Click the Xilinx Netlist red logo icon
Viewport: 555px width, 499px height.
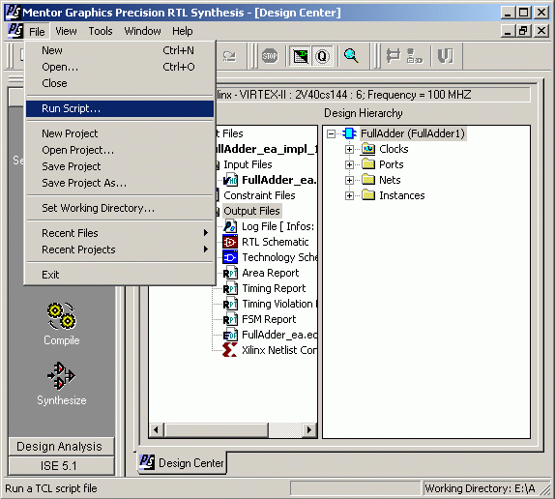click(230, 350)
